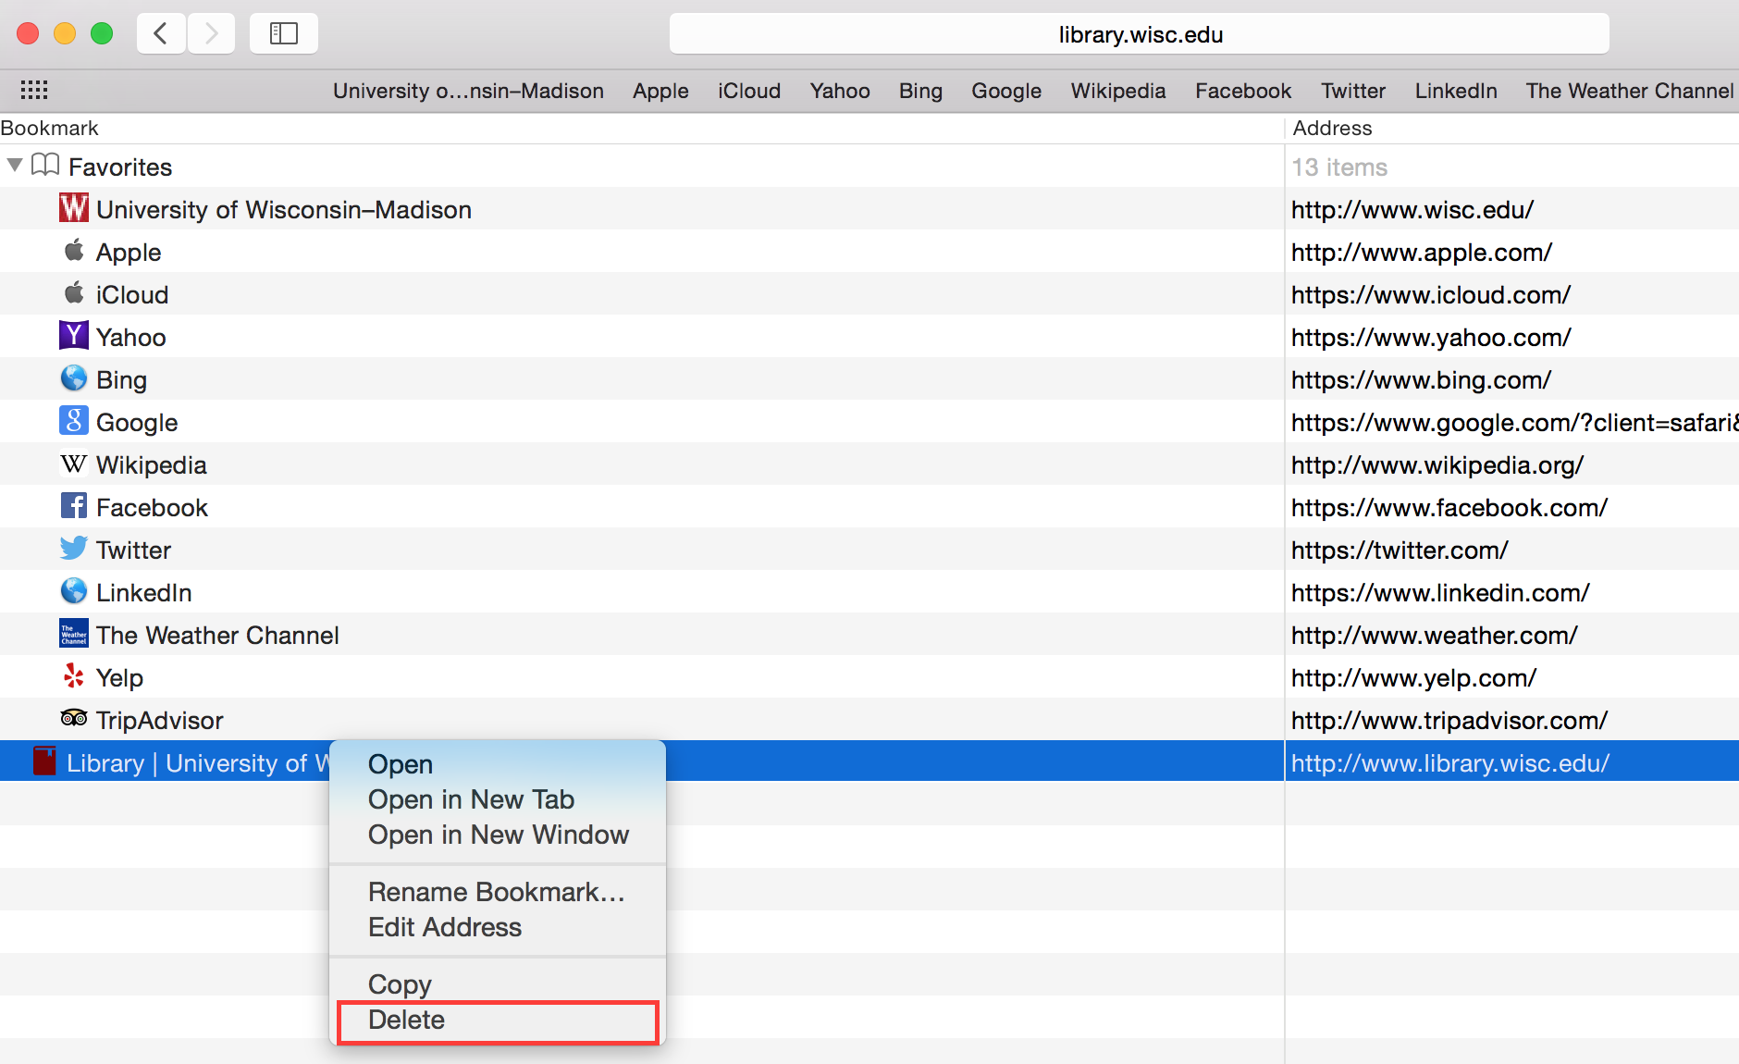Open Twitter in the favorites bar
This screenshot has height=1064, width=1739.
pos(1353,91)
